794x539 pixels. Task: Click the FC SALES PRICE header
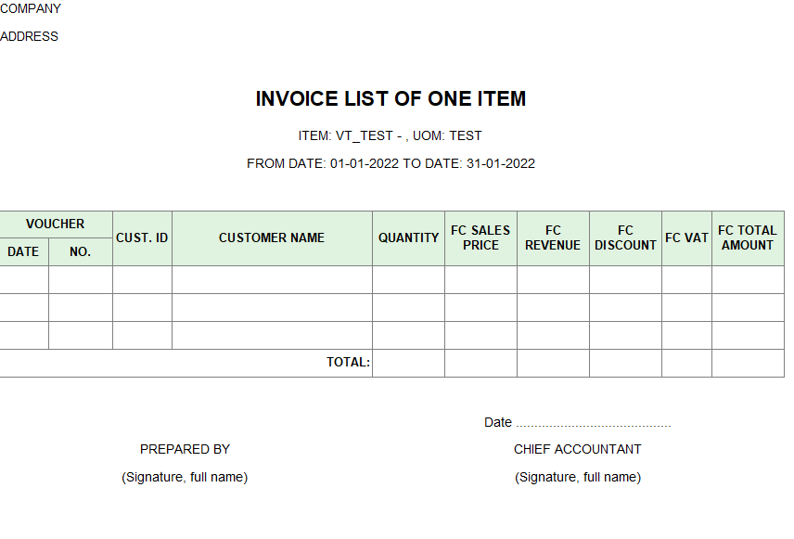pos(480,238)
